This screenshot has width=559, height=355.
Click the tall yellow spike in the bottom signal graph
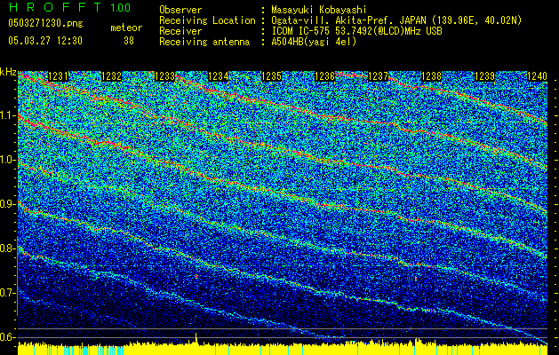click(x=196, y=339)
